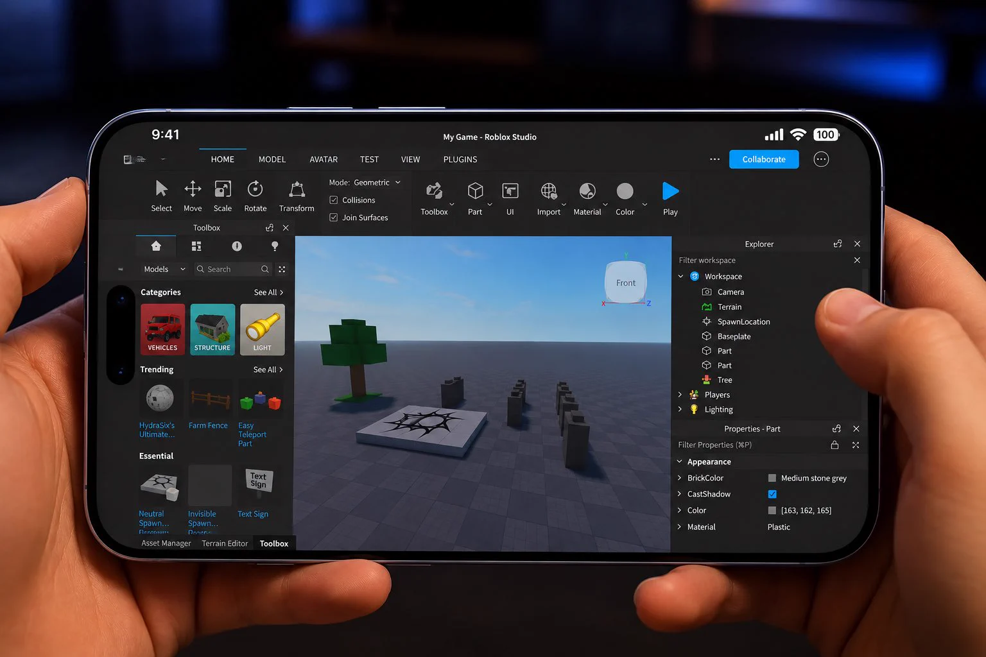Open the Asset Manager bottom tab
Viewport: 986px width, 657px height.
coord(166,543)
